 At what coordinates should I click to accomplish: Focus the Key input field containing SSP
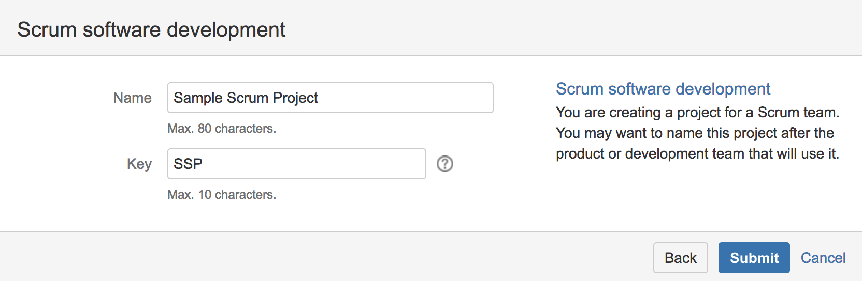click(x=296, y=164)
